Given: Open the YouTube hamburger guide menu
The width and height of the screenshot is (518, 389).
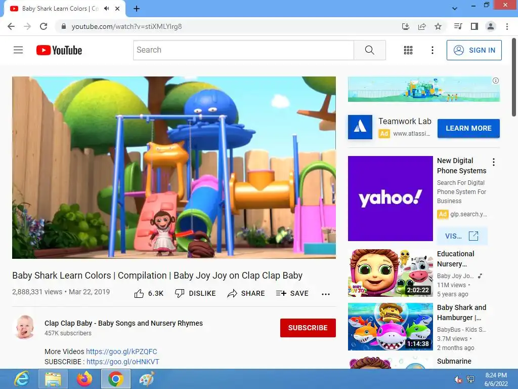Looking at the screenshot, I should pos(18,50).
